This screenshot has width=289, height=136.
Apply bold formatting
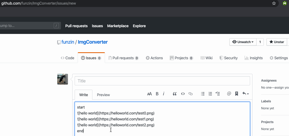pos(157,94)
